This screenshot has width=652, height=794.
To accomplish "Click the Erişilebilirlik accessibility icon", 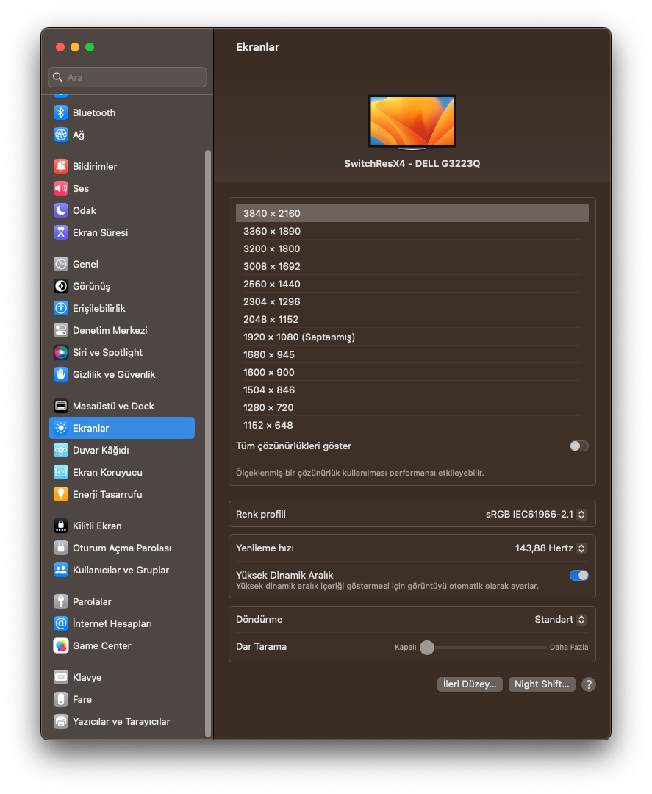I will pos(61,308).
